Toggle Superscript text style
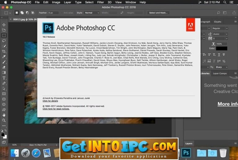The width and height of the screenshot is (238, 160). (209, 55)
